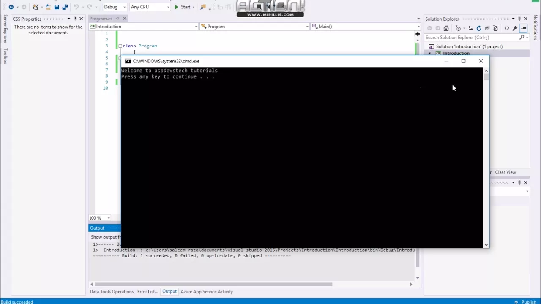
Task: Open the editor tab overflow list arrow
Action: tap(418, 19)
